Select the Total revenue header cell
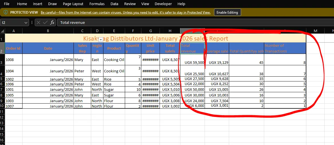 tap(192, 48)
